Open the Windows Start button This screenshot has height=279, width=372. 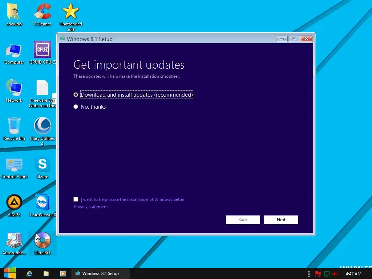click(x=10, y=273)
